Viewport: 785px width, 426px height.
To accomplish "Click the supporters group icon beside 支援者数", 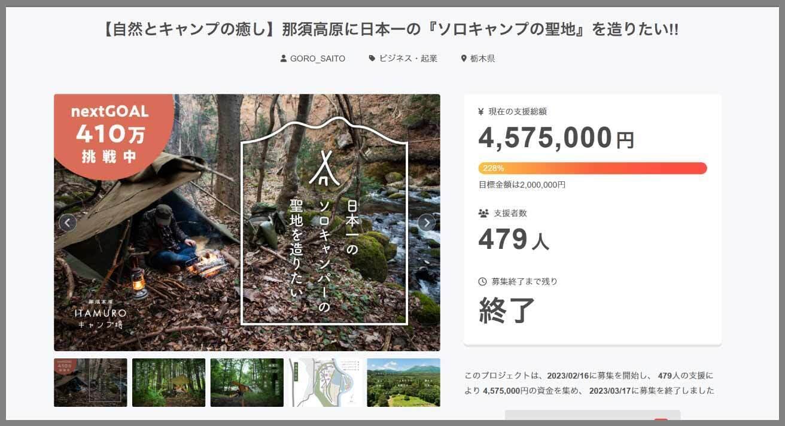I will point(483,213).
